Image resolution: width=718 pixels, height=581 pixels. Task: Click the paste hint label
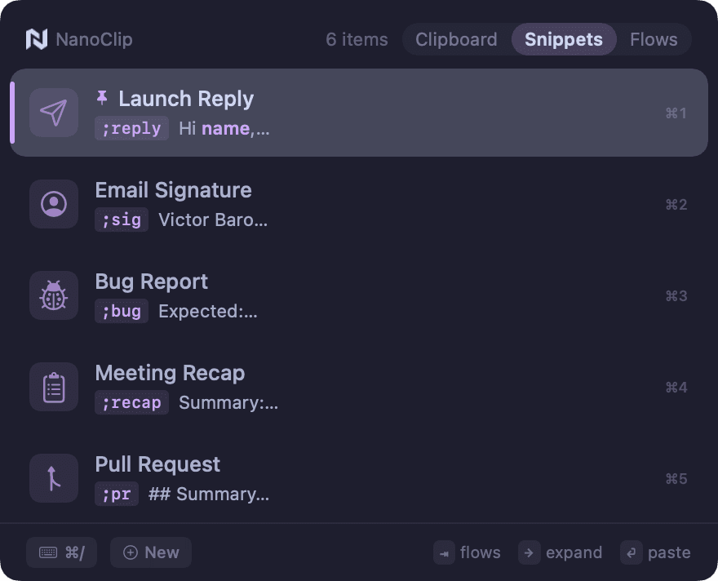[x=669, y=553]
